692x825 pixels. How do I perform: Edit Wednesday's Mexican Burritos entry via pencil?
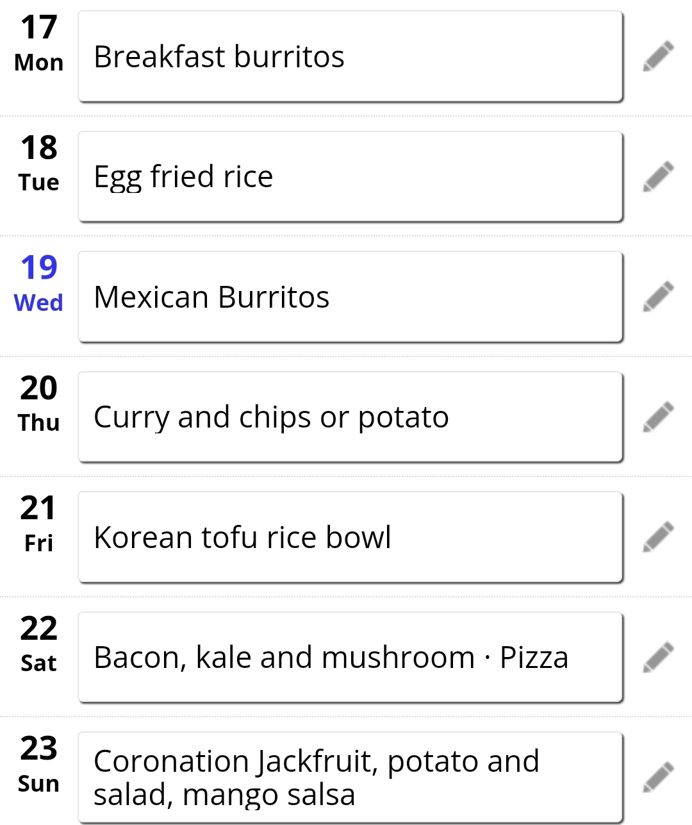pyautogui.click(x=659, y=297)
